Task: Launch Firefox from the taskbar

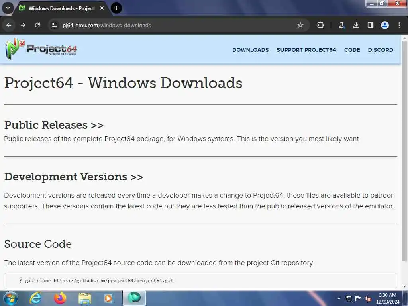Action: point(60,298)
